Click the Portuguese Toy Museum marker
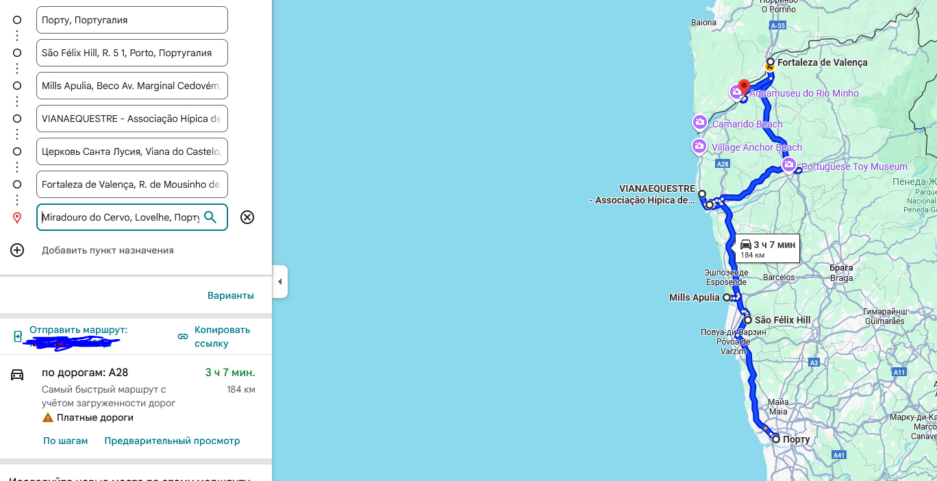Image resolution: width=937 pixels, height=481 pixels. (789, 165)
